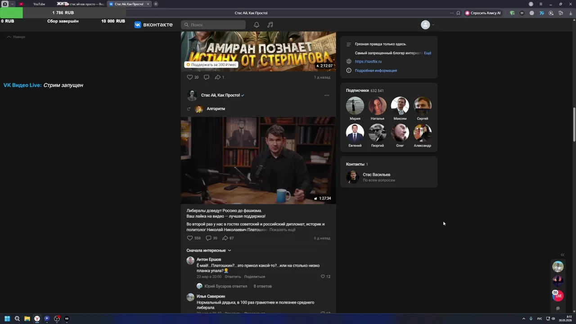Click LIVE badge with 56 in side panel
Image resolution: width=576 pixels, height=324 pixels.
click(x=558, y=295)
